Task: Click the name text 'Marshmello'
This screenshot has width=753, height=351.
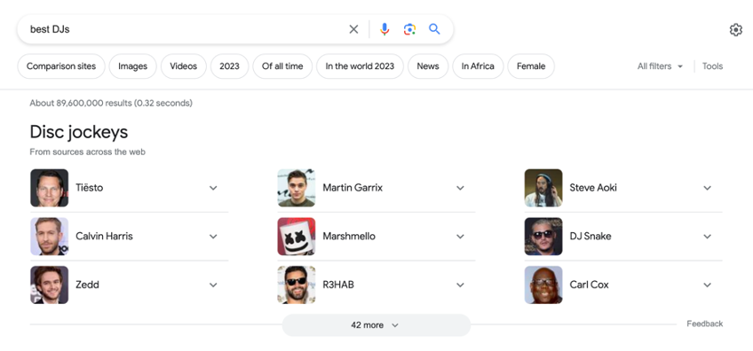Action: coord(349,237)
